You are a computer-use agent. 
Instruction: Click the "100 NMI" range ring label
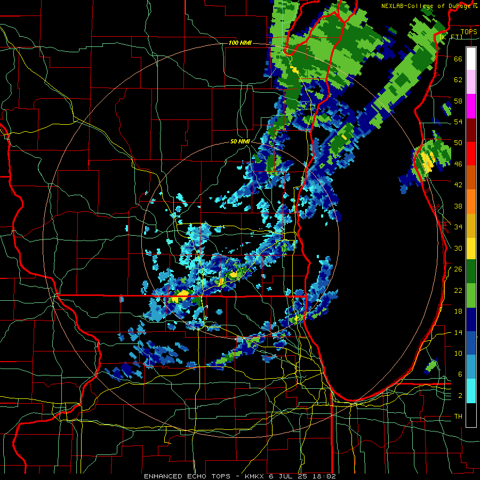[240, 43]
